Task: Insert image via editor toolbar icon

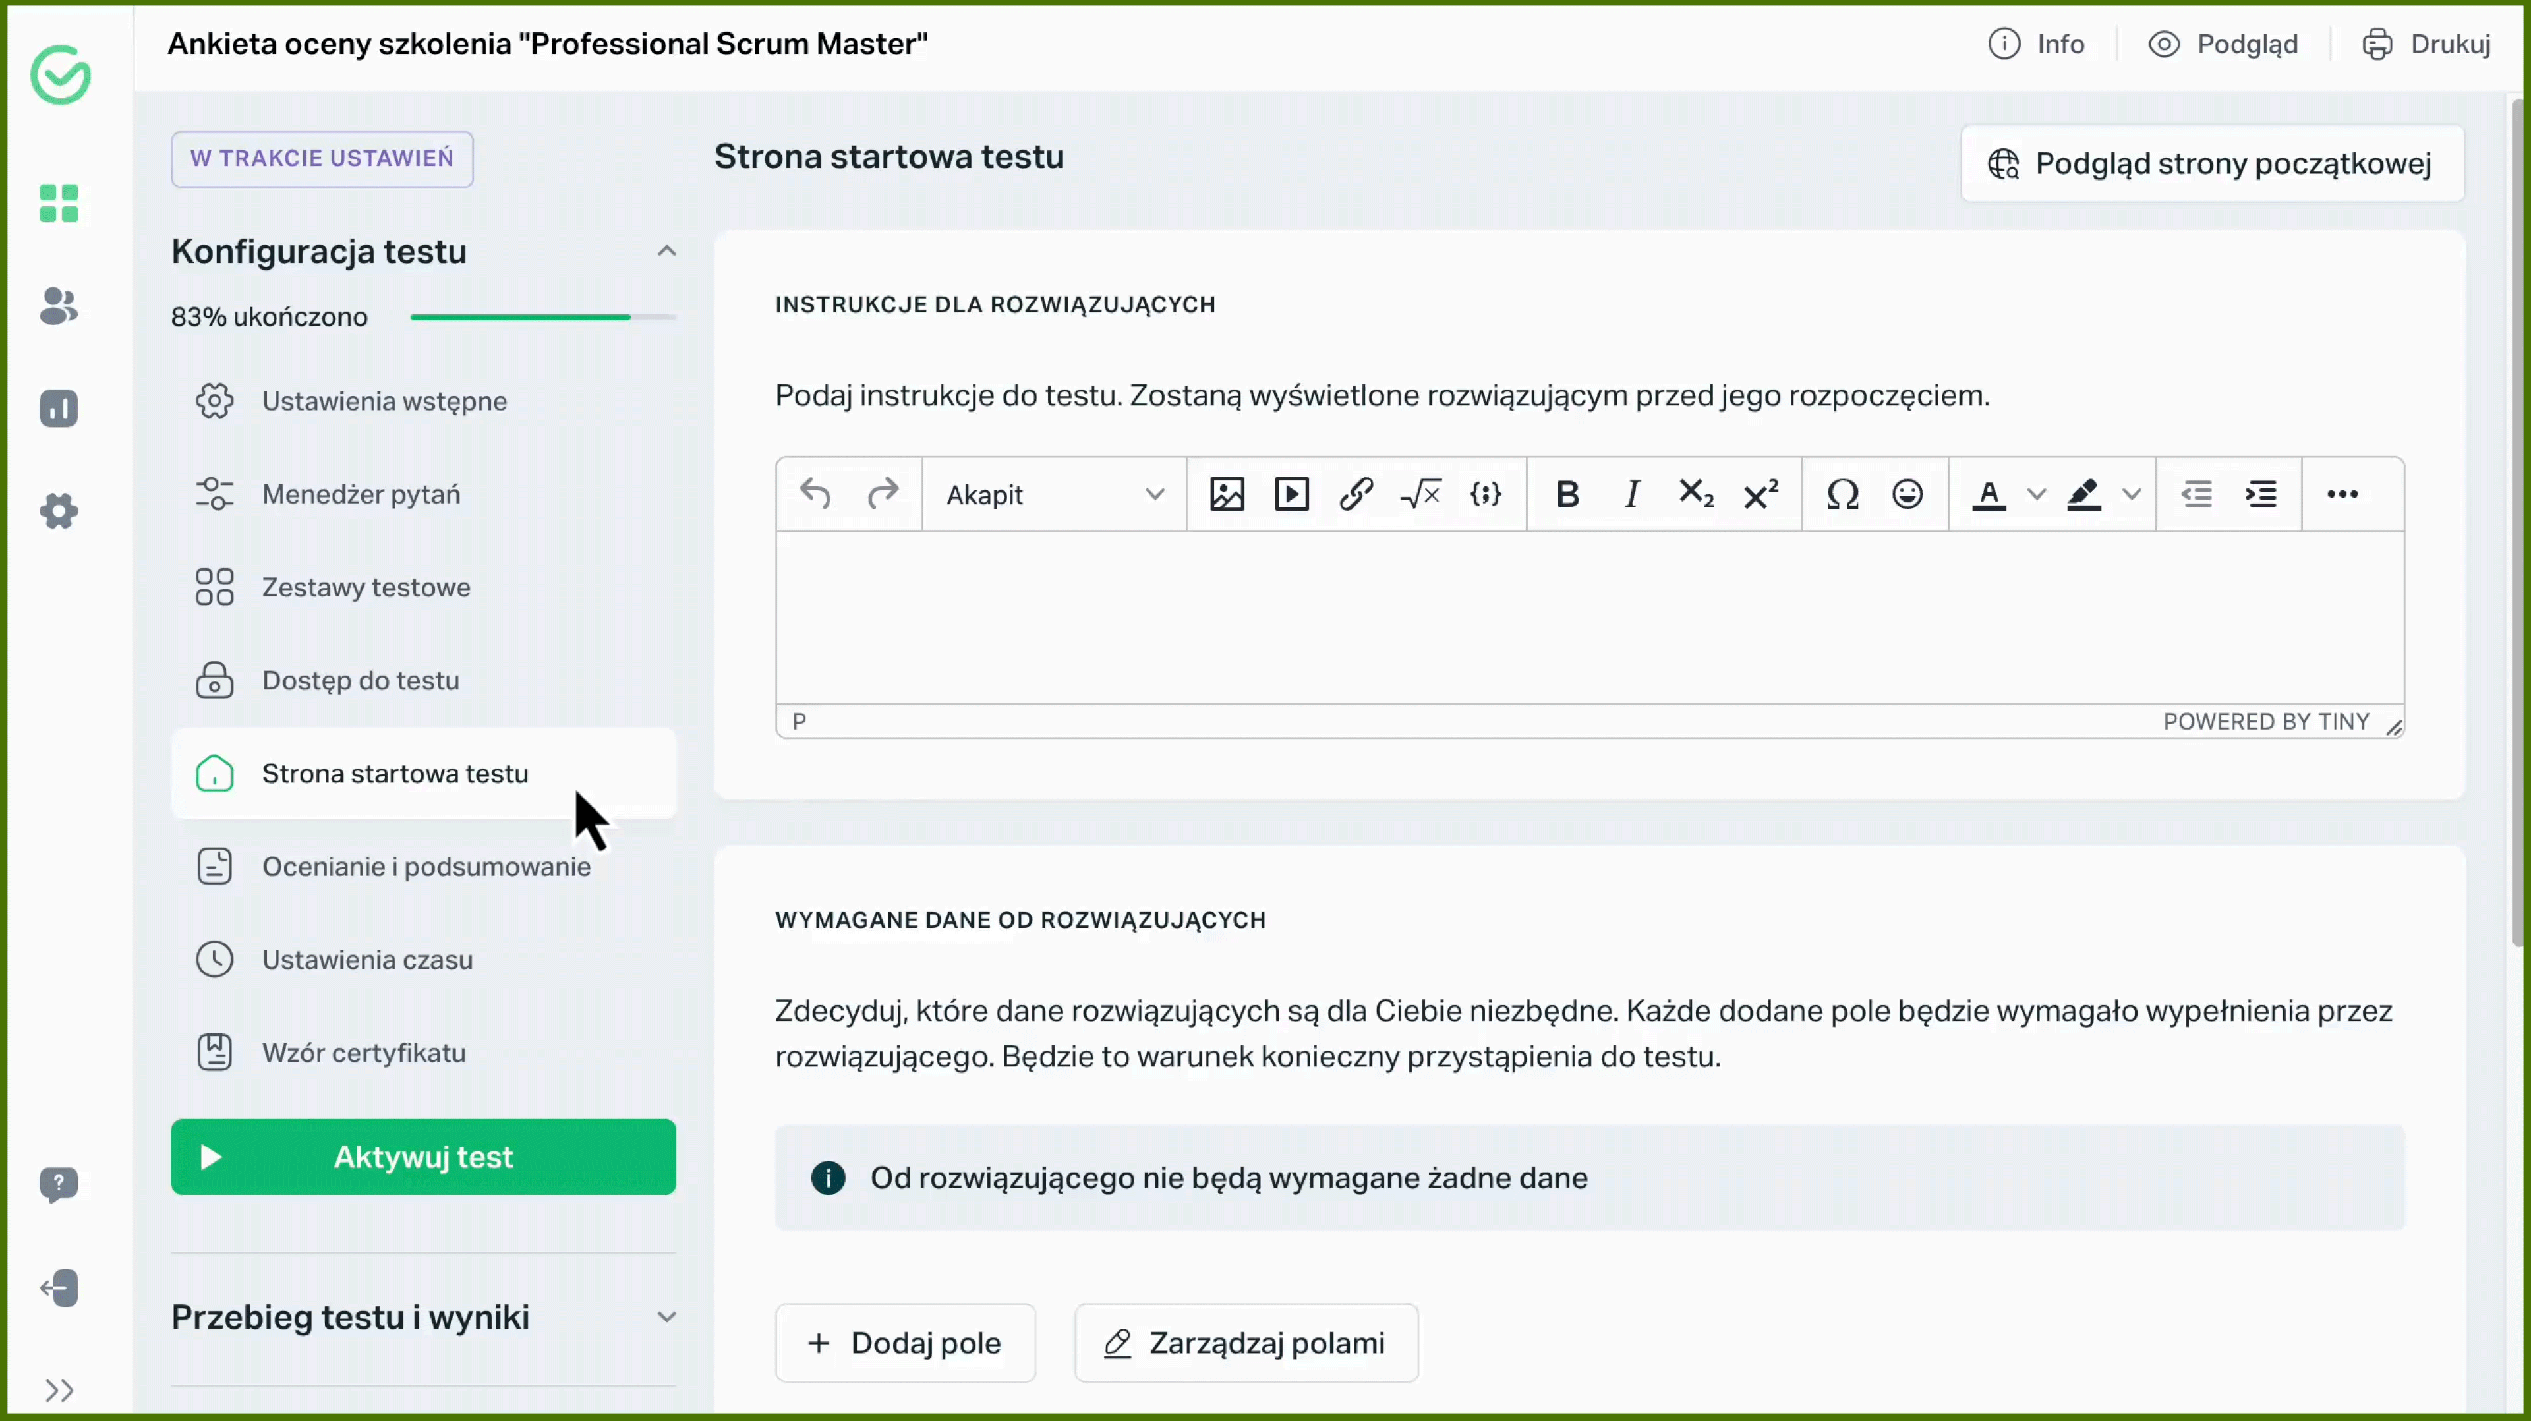Action: (x=1226, y=494)
